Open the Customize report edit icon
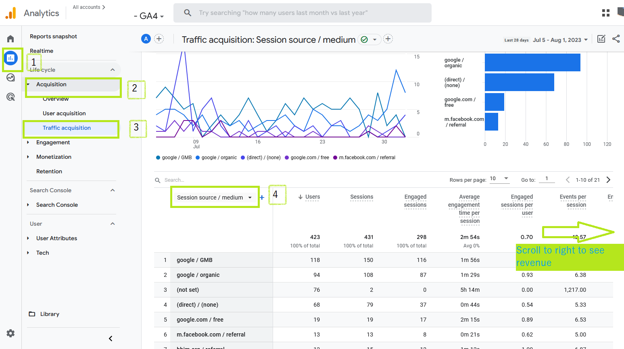Screen dimensions: 624x349 click(601, 39)
